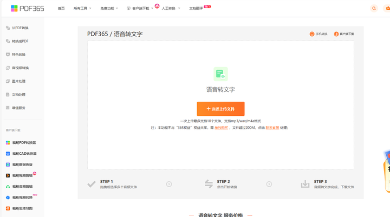Open 福昕数据恢复 download link
390x217 pixels.
click(x=22, y=165)
